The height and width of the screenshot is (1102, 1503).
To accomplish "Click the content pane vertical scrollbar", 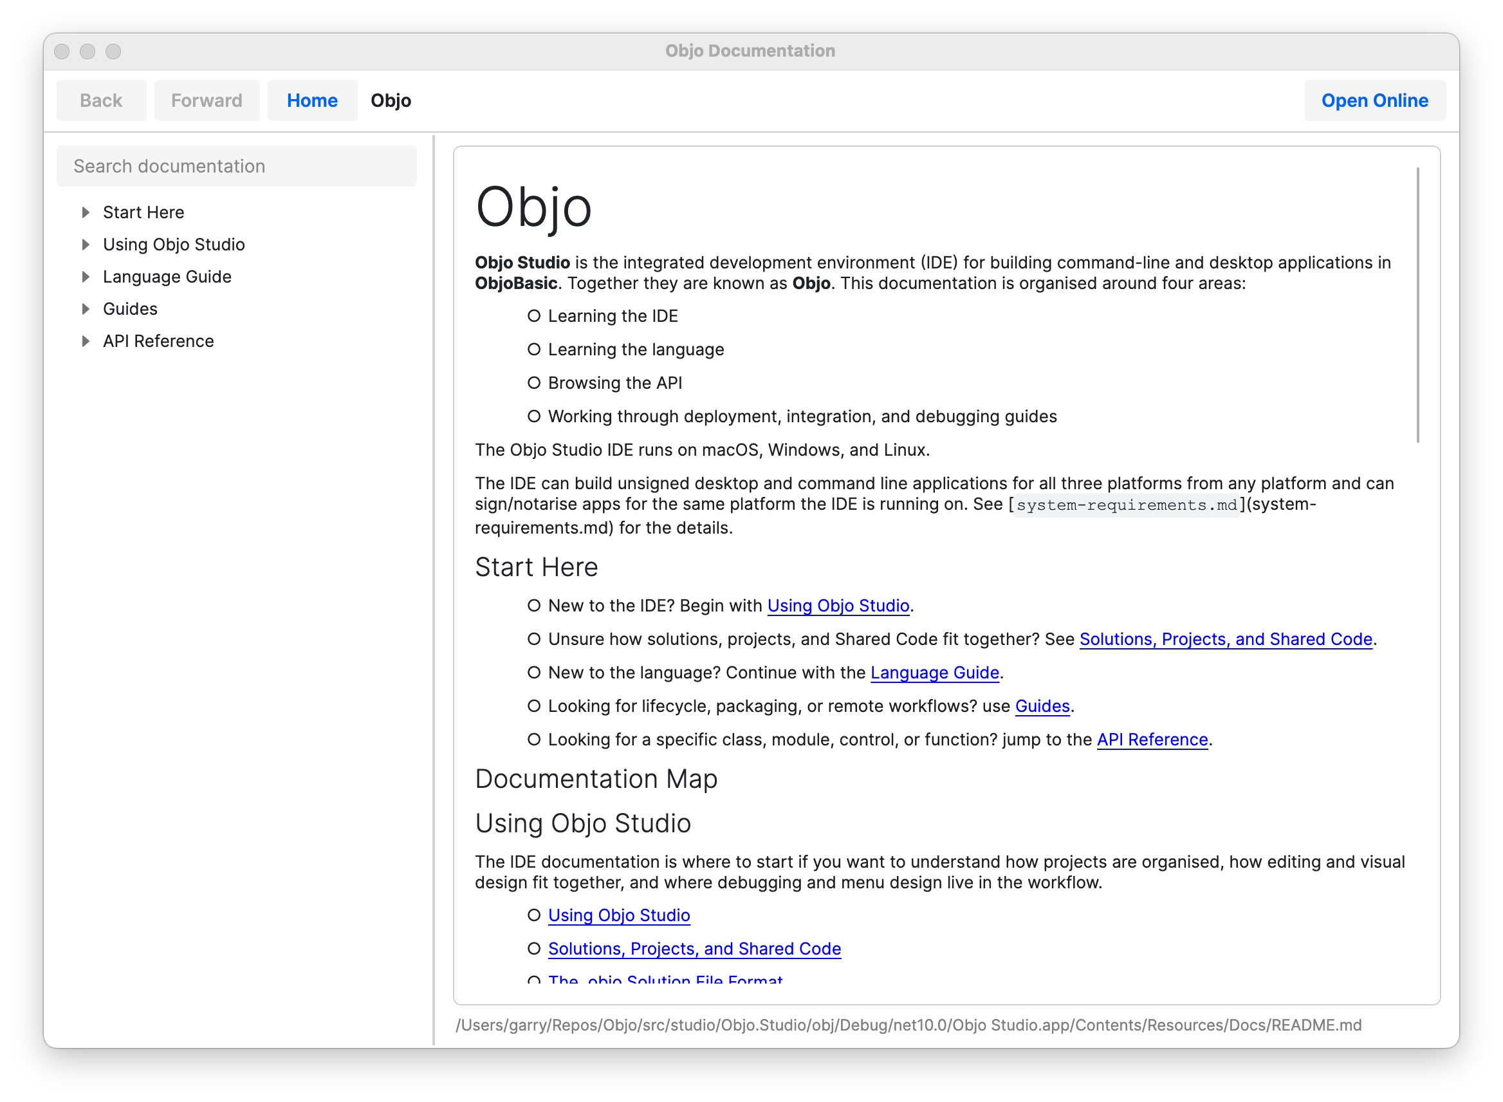I will pos(1417,305).
